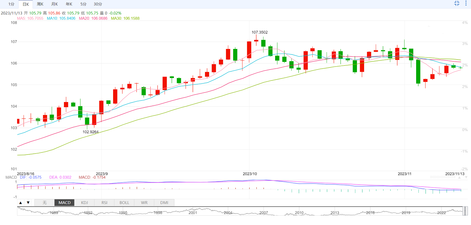Open the 月K monthly chart

point(55,4)
